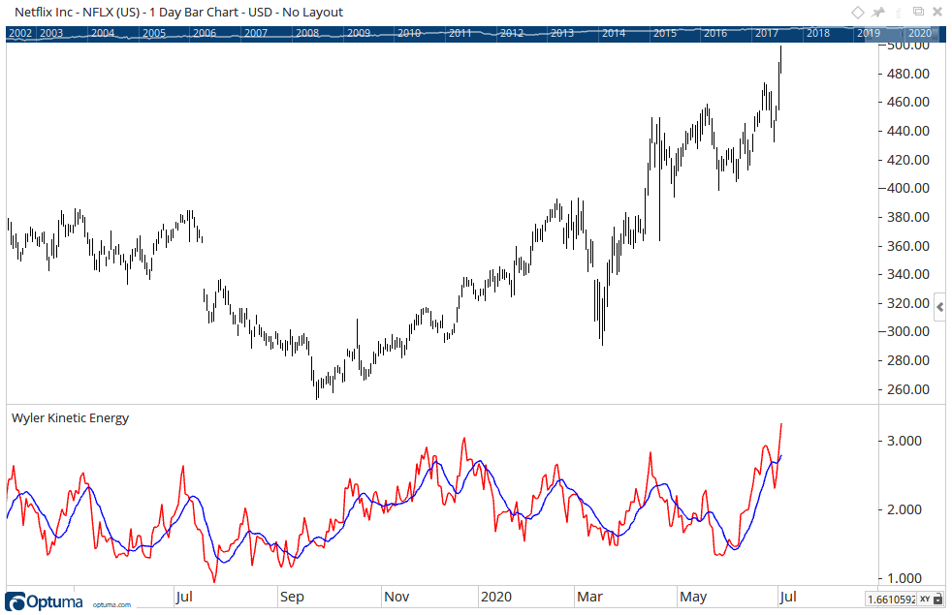Select the Wyler Kinetic Energy indicator label
The width and height of the screenshot is (952, 615).
[x=71, y=417]
